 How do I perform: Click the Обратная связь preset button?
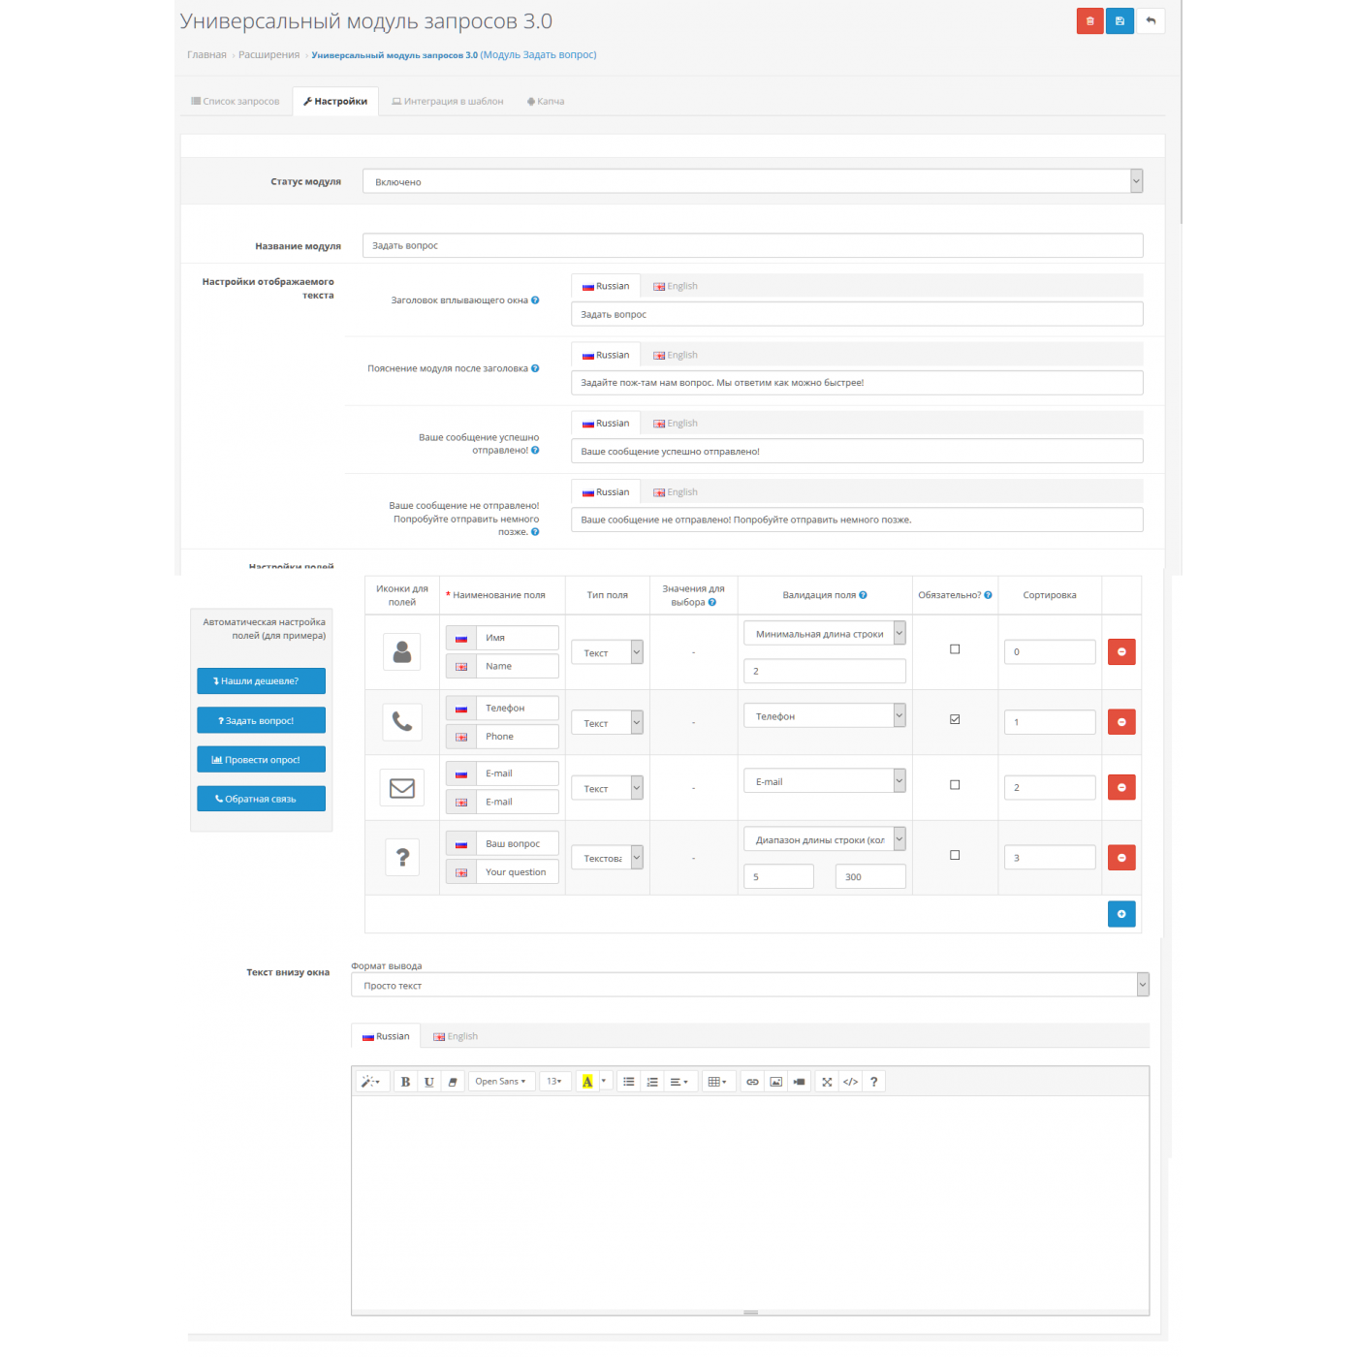coord(261,800)
